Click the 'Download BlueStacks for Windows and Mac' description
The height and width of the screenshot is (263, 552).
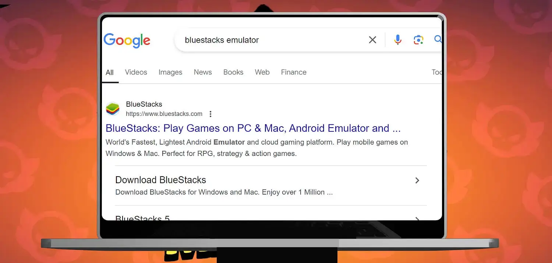tap(224, 192)
